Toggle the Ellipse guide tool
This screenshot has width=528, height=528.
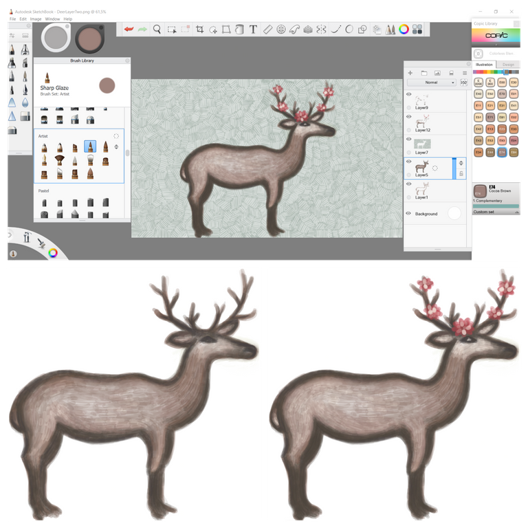tap(280, 30)
